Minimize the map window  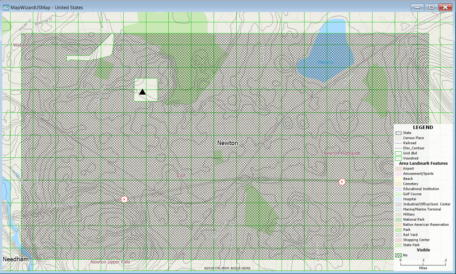click(x=417, y=7)
